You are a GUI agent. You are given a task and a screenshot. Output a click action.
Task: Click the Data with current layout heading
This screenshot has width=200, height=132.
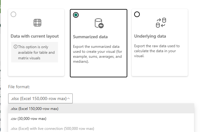point(35,36)
